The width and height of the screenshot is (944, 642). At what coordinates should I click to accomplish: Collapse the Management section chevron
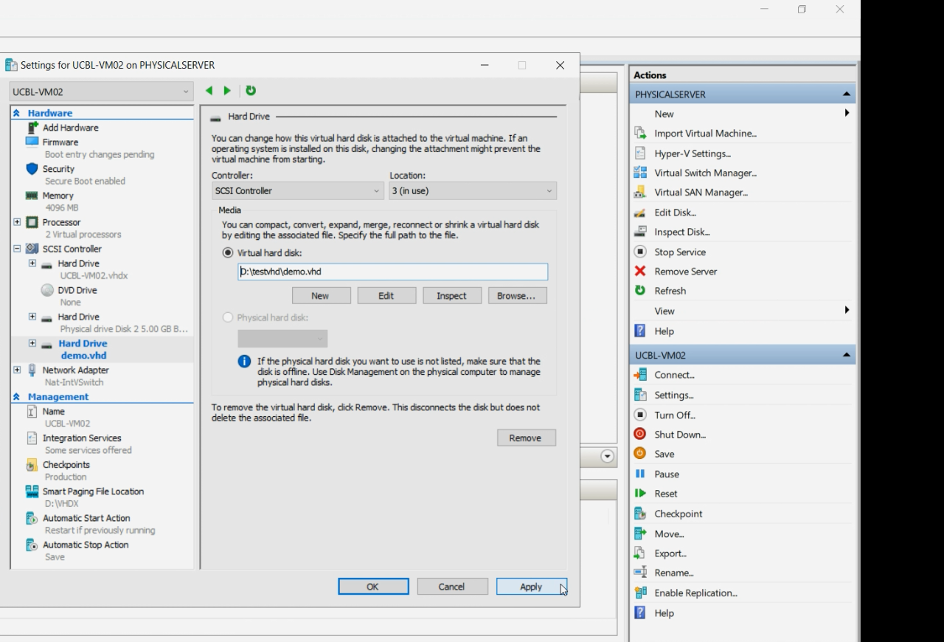coord(17,396)
